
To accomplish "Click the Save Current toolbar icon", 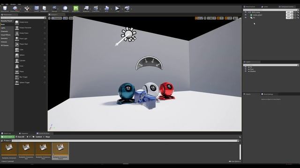I will coord(5,8).
